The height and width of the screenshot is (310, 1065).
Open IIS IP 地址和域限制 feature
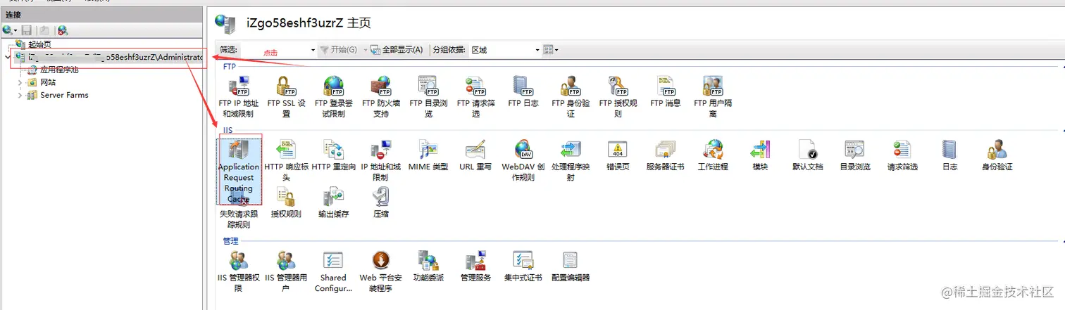pos(381,160)
